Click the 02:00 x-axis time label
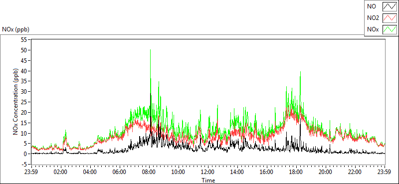The height and width of the screenshot is (184, 399). [x=60, y=172]
